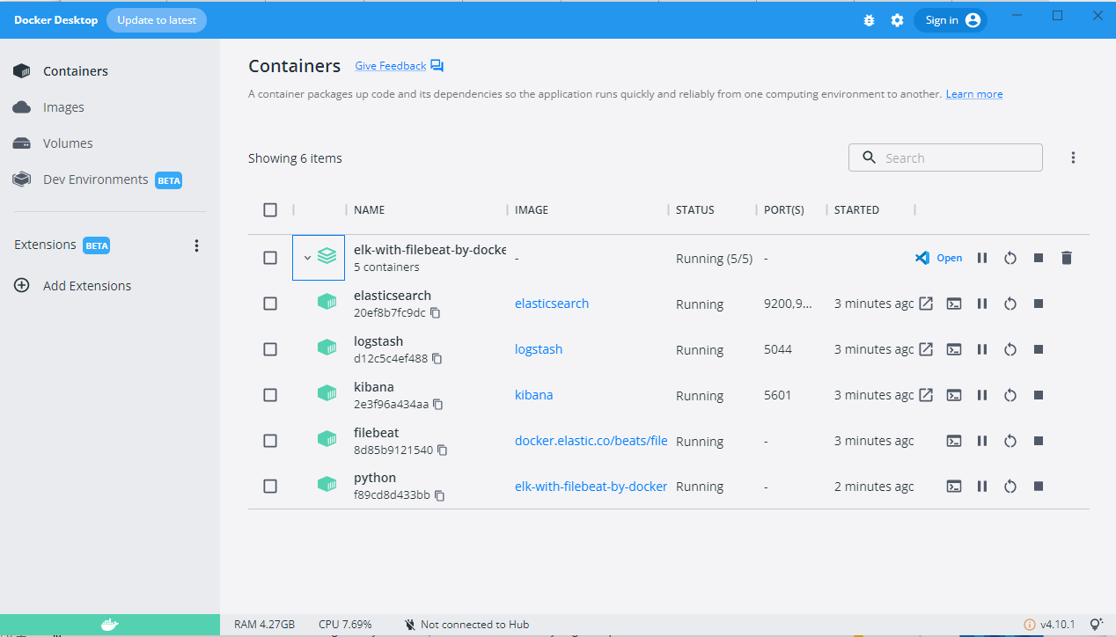Viewport: 1116px width, 637px height.
Task: Open terminal for kibana container
Action: pos(954,395)
